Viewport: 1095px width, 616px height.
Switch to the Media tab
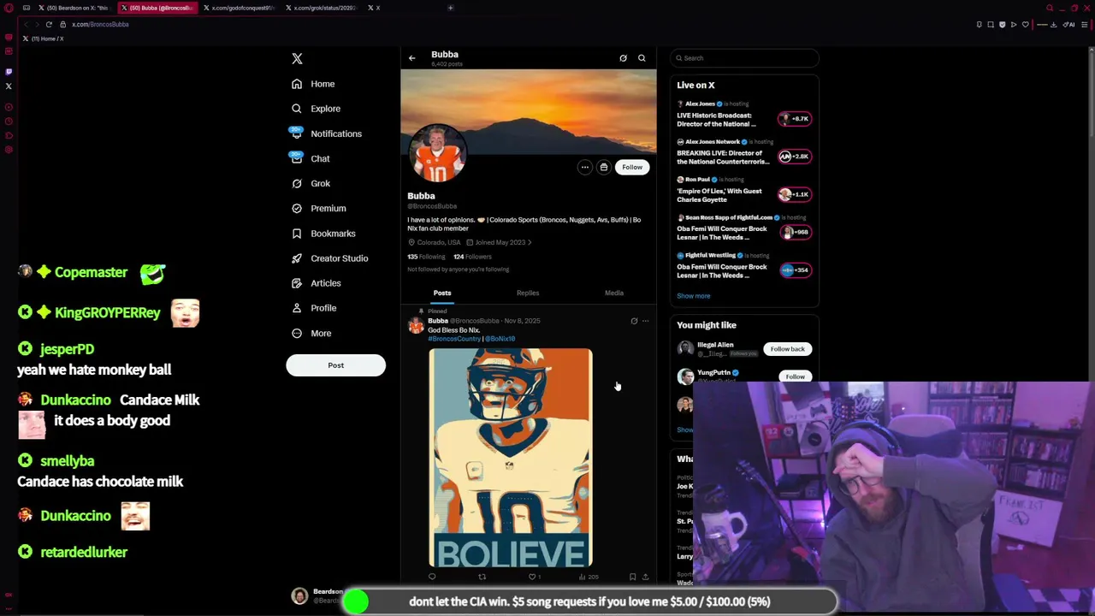point(614,293)
